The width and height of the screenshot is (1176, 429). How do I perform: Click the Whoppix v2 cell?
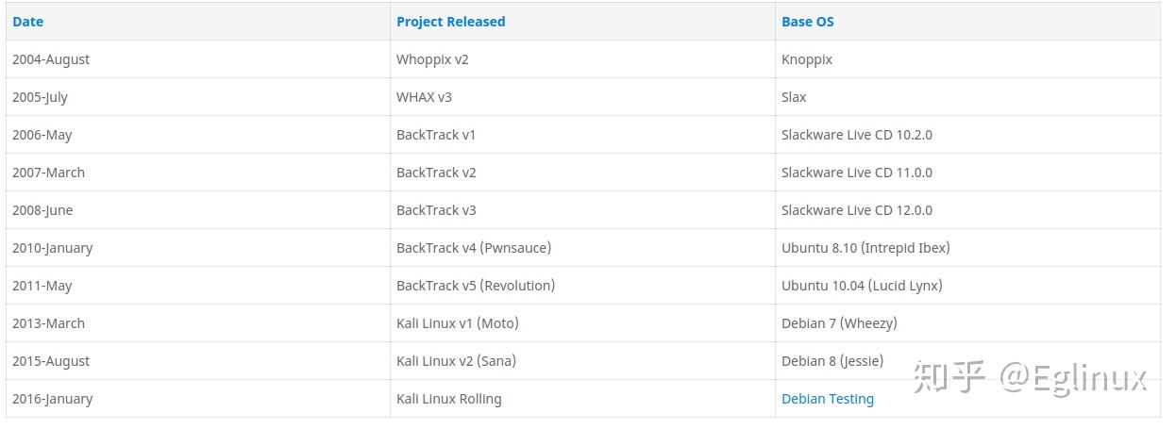pos(432,59)
